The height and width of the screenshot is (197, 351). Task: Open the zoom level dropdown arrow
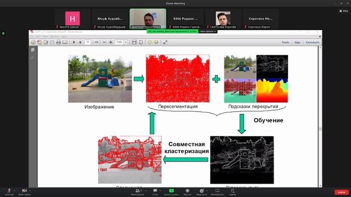126,42
